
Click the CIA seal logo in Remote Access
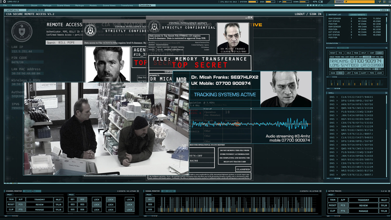[x=22, y=32]
